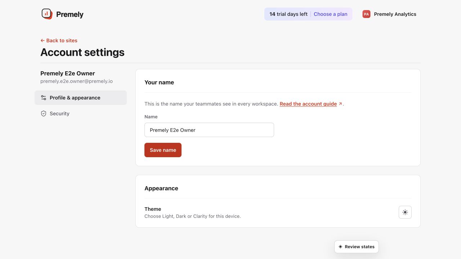Click the Theme label
This screenshot has width=461, height=259.
coord(153,209)
